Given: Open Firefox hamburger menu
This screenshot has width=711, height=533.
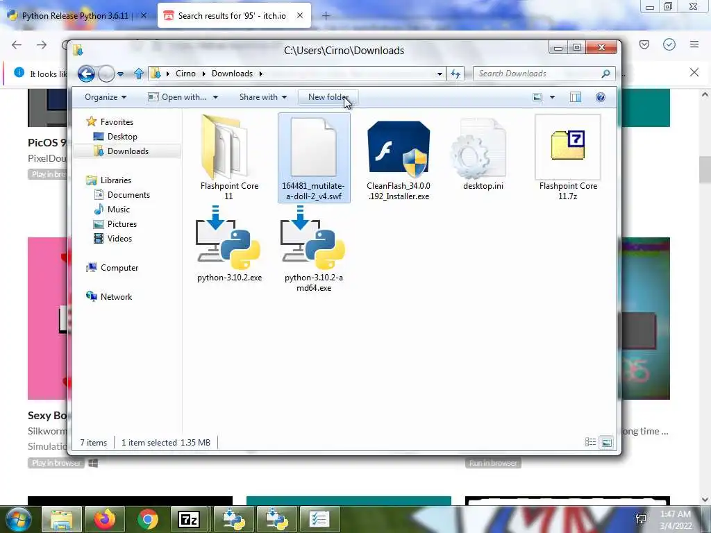Looking at the screenshot, I should (694, 44).
